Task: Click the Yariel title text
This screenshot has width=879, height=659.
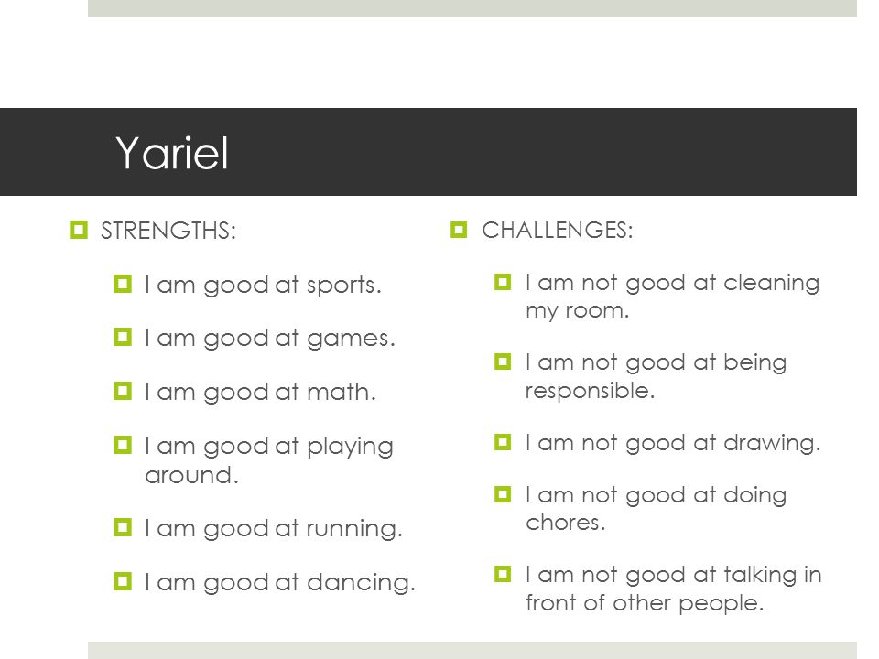Action: (172, 153)
